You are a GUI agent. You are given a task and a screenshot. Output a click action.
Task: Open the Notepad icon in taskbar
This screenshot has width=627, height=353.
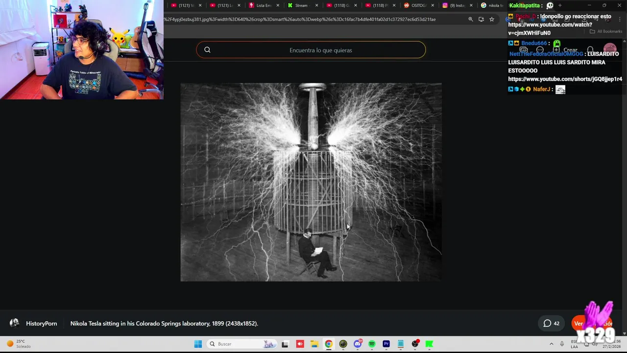click(x=401, y=344)
